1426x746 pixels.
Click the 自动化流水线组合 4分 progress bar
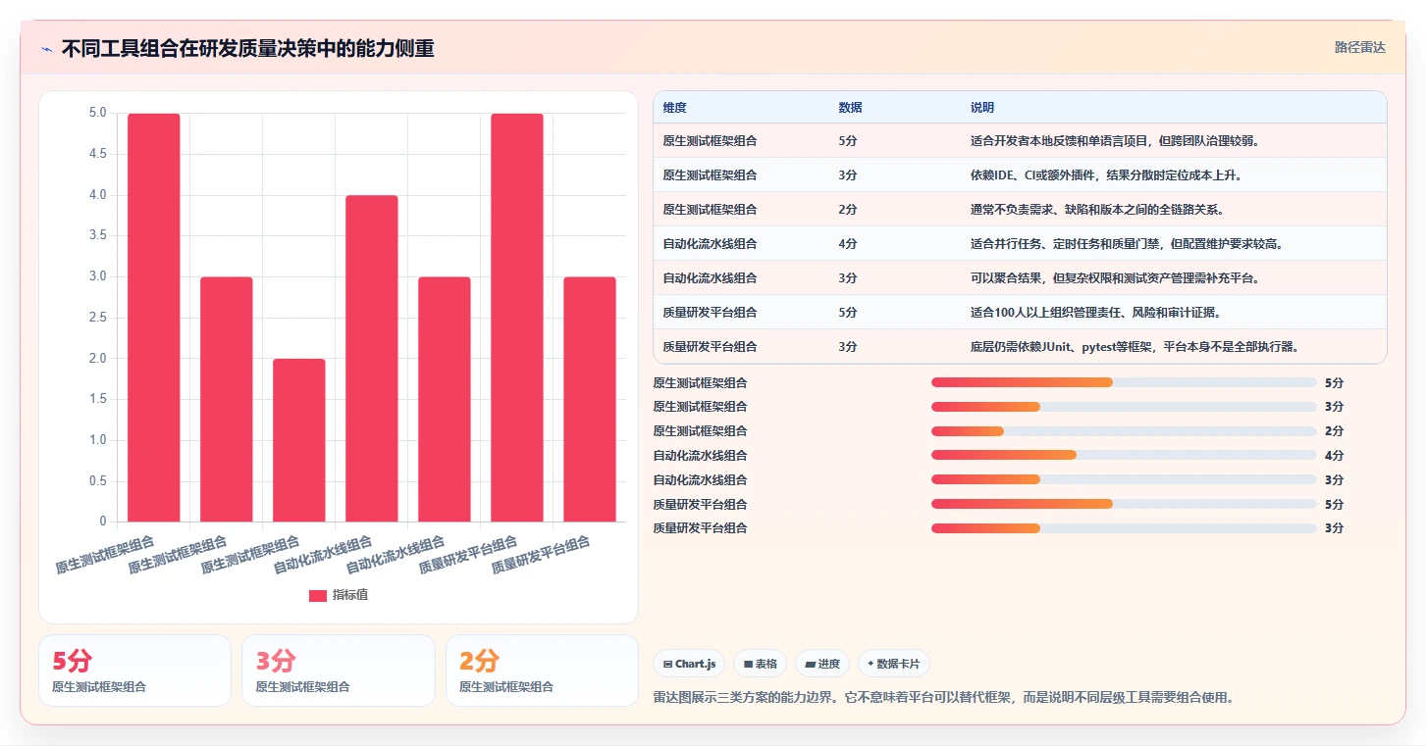pos(1124,455)
